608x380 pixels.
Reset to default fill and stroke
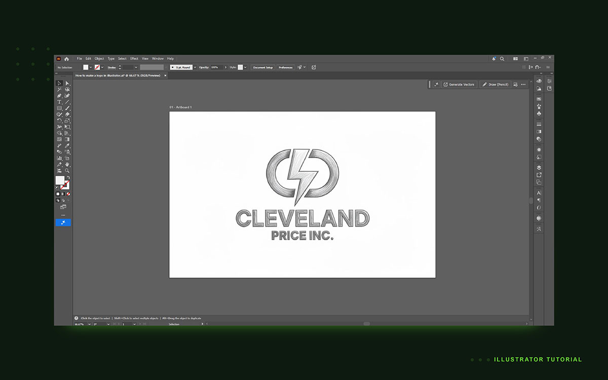(57, 188)
